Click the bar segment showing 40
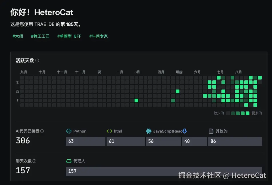Viewport: 272px width, 185px height. tap(195, 141)
